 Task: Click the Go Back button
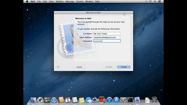[x=109, y=67]
